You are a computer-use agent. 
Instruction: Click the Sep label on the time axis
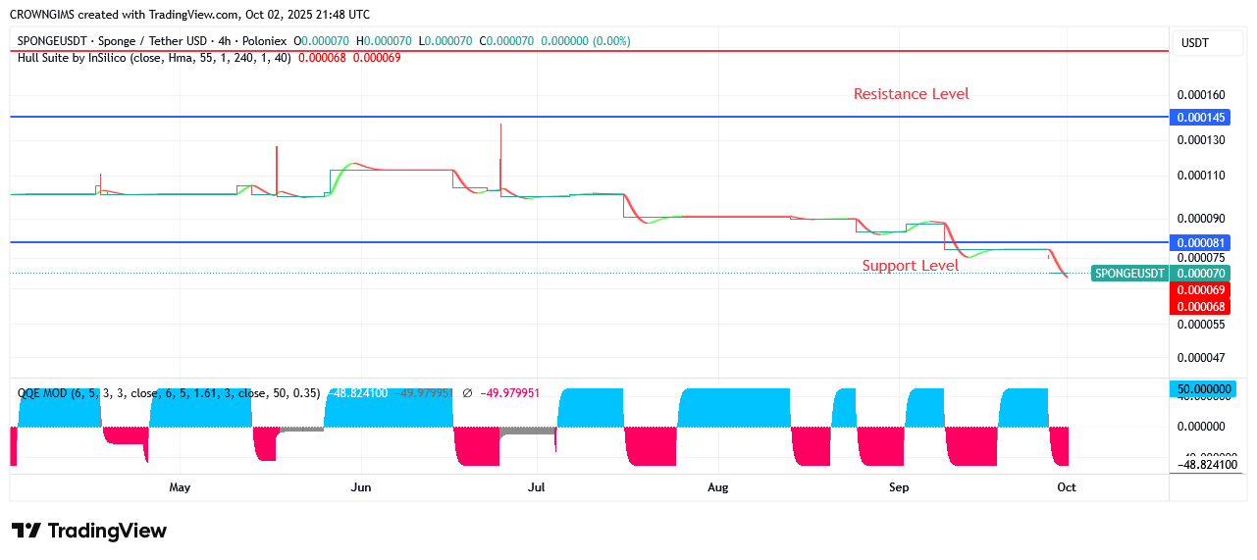pos(899,487)
